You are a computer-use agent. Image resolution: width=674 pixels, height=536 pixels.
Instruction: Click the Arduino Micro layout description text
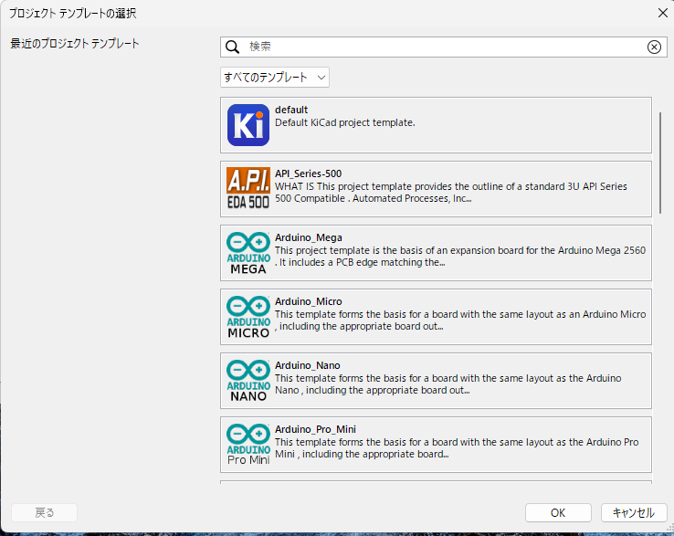click(460, 321)
